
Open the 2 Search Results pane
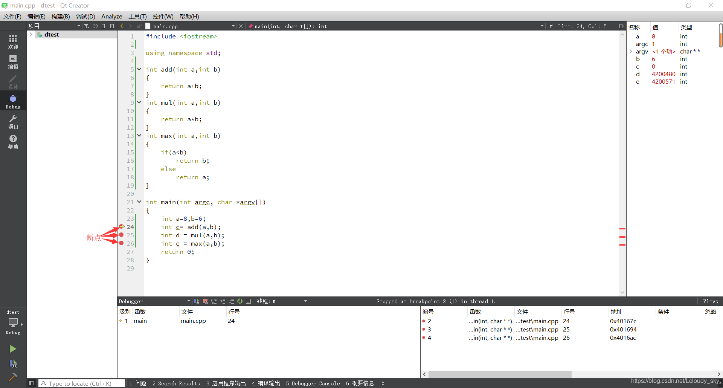click(176, 383)
